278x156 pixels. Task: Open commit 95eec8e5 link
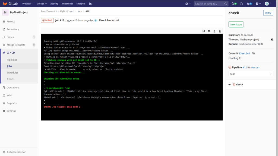[244, 53]
